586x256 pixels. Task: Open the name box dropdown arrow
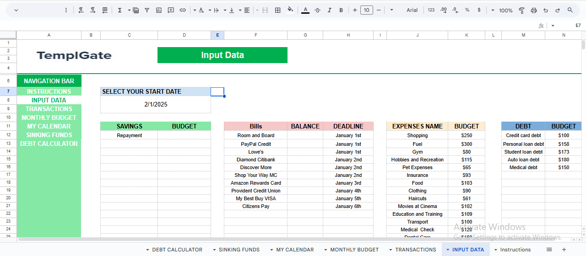coord(553,26)
